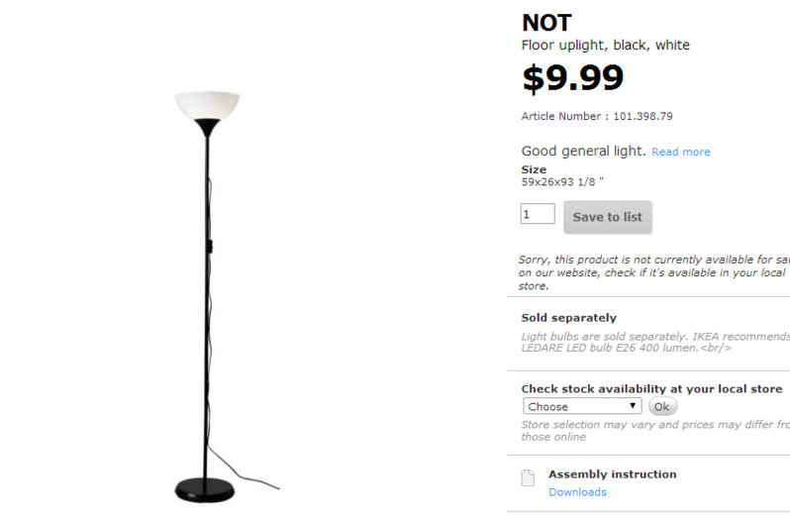The height and width of the screenshot is (522, 790).
Task: Click the Floor uplight description line
Action: click(x=605, y=46)
